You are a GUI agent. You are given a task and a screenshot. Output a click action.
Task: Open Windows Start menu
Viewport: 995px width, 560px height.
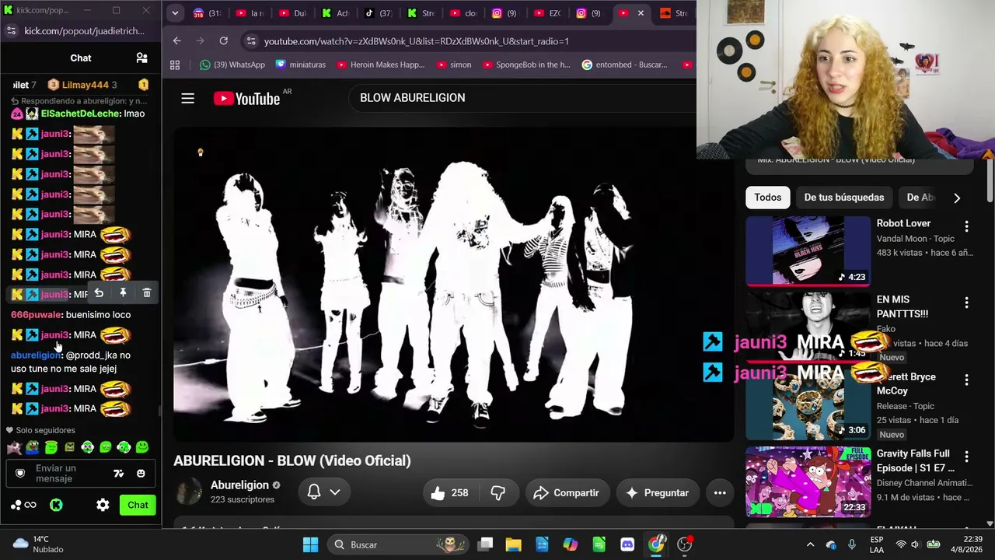(310, 544)
